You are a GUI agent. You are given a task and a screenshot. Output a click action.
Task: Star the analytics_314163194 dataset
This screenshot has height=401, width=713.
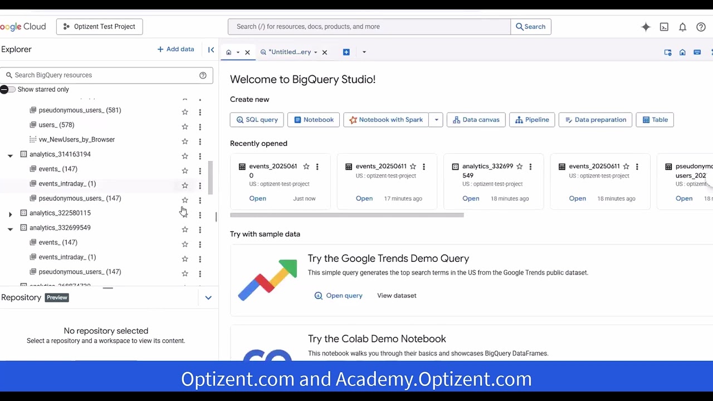click(x=185, y=156)
